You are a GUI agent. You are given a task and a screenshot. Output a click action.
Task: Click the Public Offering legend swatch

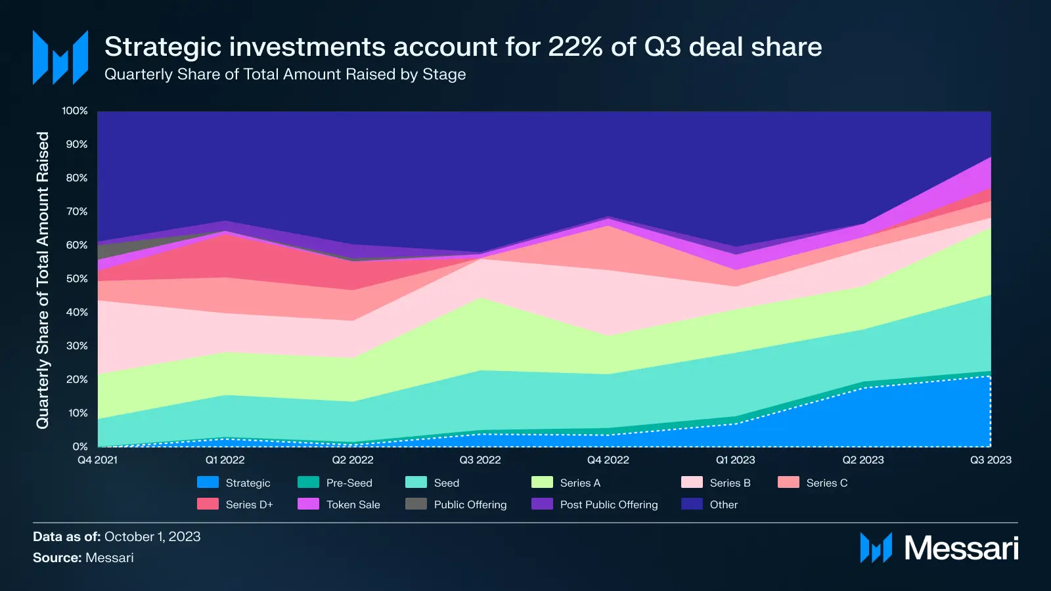pos(416,504)
